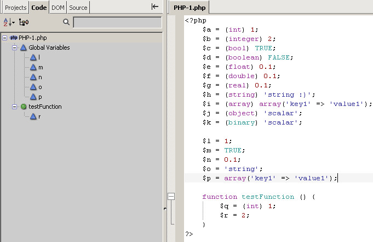The image size is (373, 242).
Task: Select variable m label in the outline
Action: tap(41, 67)
